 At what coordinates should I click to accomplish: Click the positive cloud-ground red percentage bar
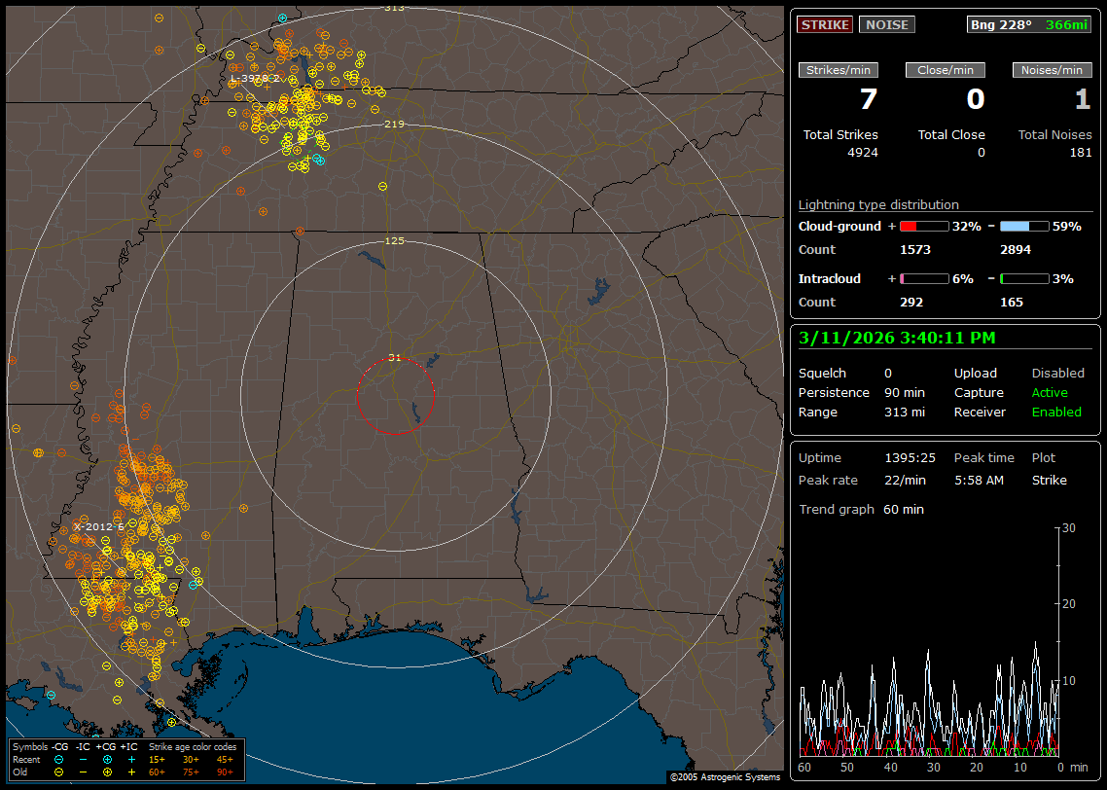pyautogui.click(x=923, y=226)
